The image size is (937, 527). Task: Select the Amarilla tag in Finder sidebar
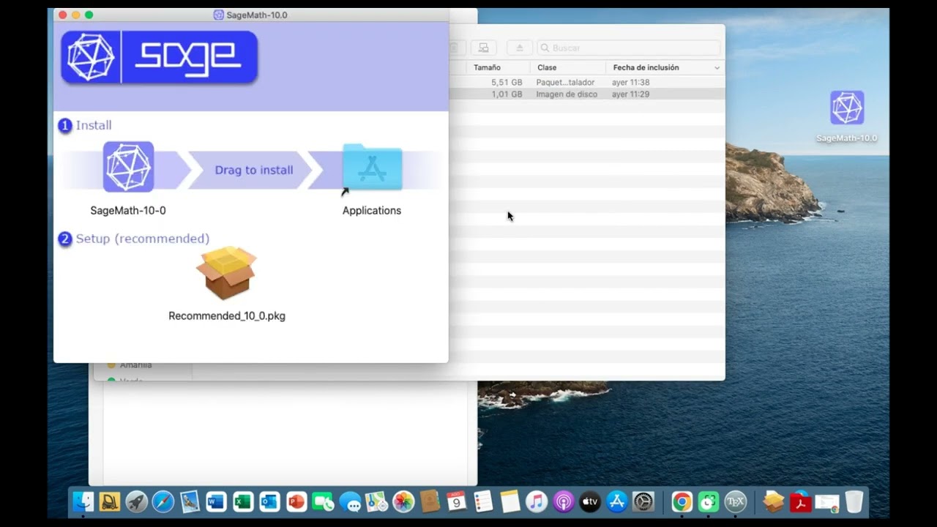coord(135,365)
